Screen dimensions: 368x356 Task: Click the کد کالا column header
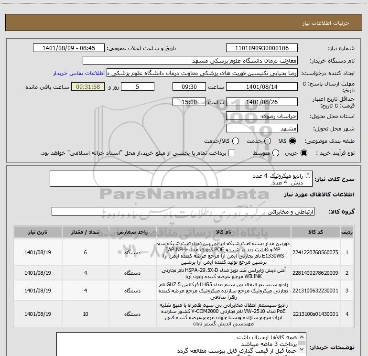[315, 232]
